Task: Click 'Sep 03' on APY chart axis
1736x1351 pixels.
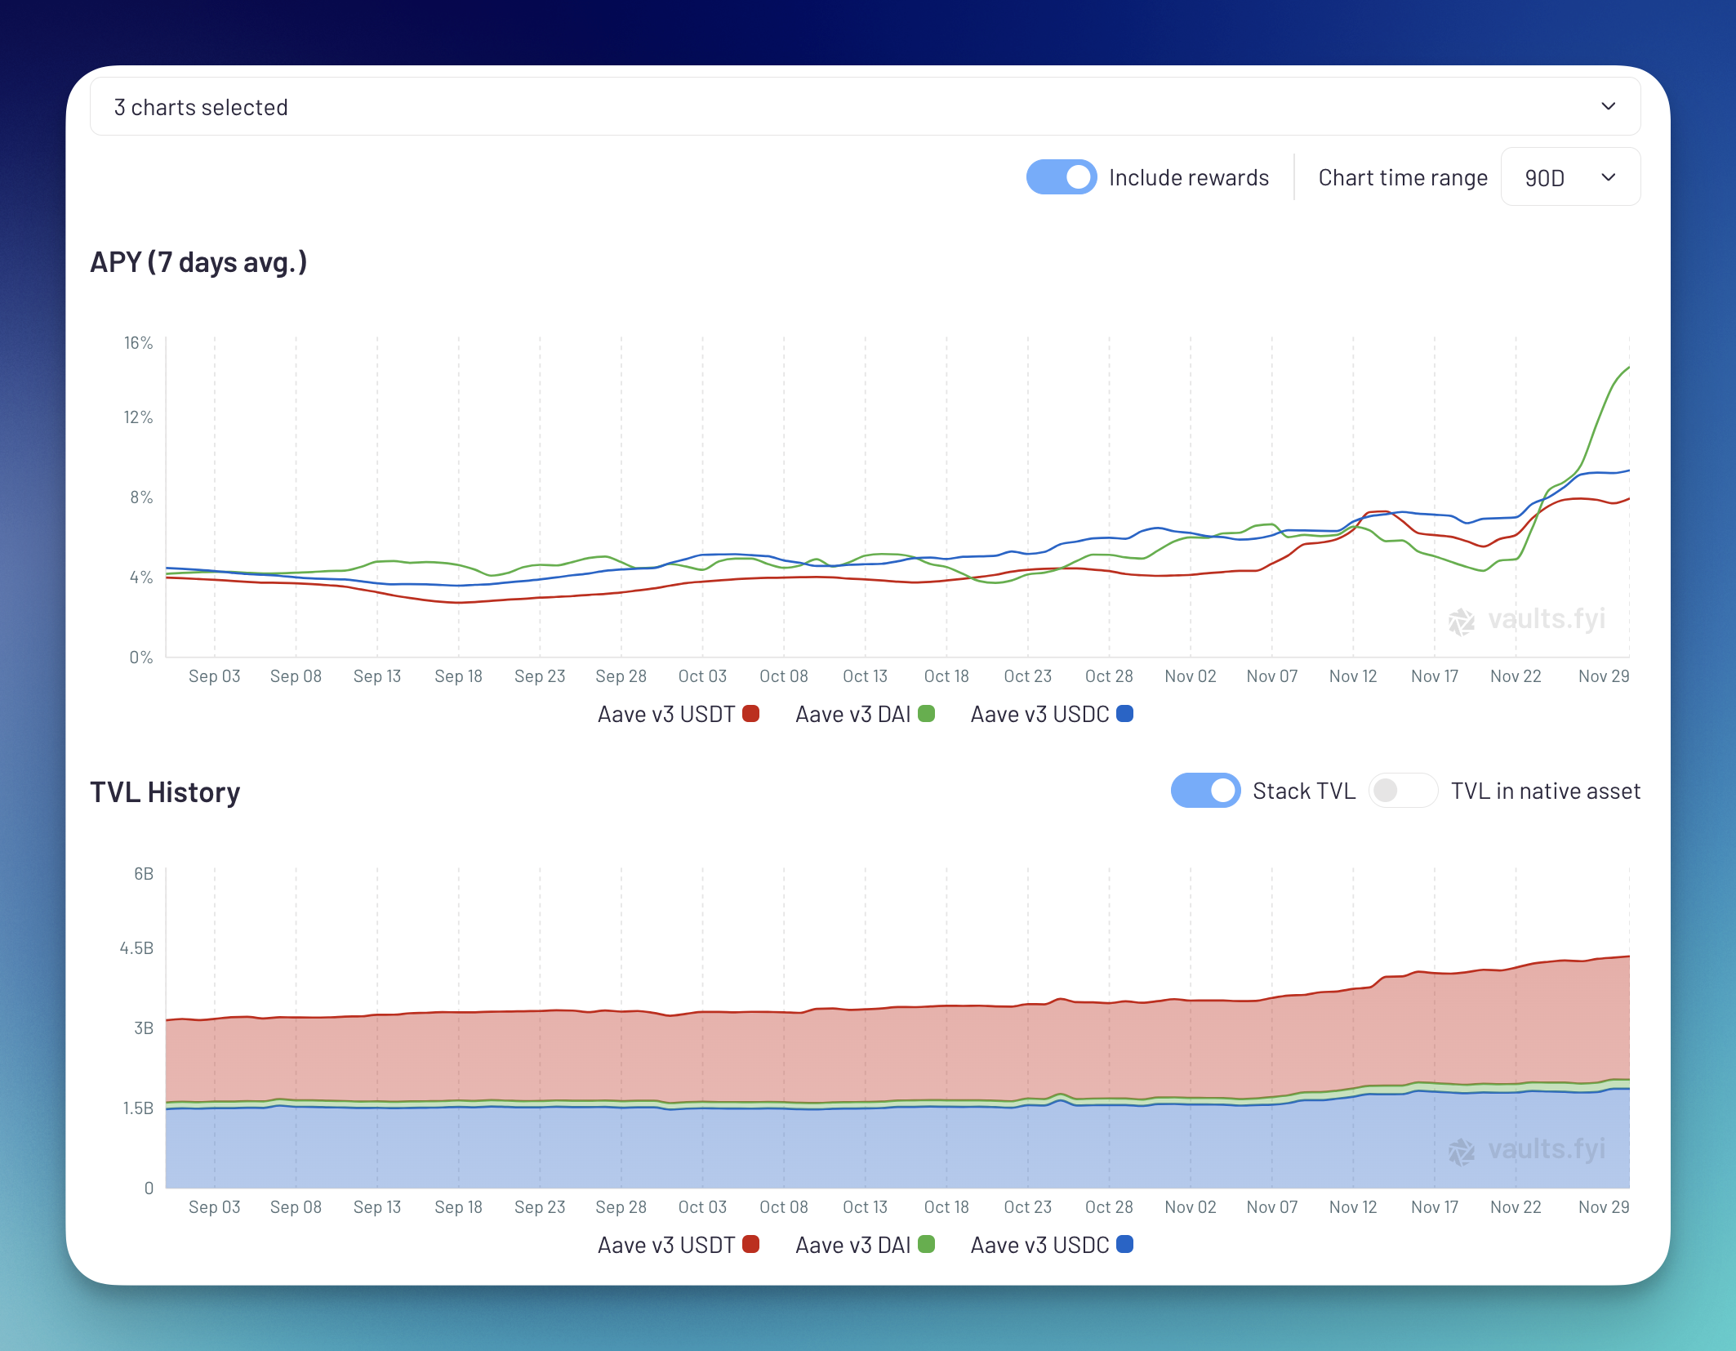Action: pyautogui.click(x=214, y=676)
